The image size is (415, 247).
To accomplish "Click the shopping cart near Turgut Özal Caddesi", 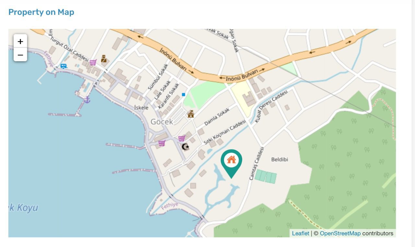I will click(x=93, y=62).
